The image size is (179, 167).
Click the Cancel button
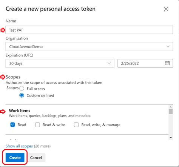point(36,158)
